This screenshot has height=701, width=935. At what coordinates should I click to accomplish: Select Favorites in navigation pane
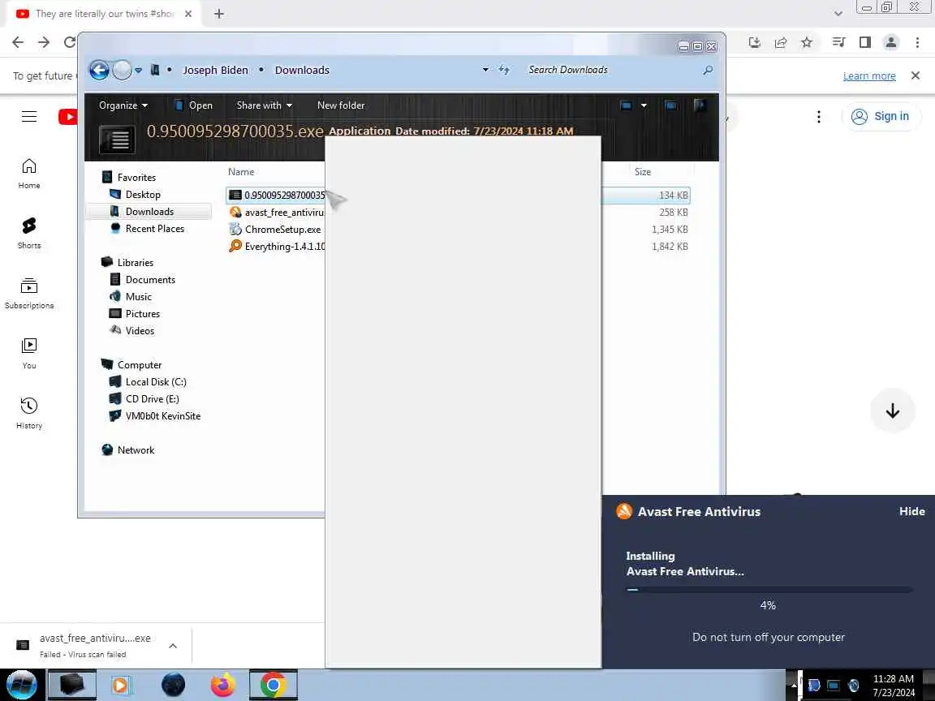136,177
